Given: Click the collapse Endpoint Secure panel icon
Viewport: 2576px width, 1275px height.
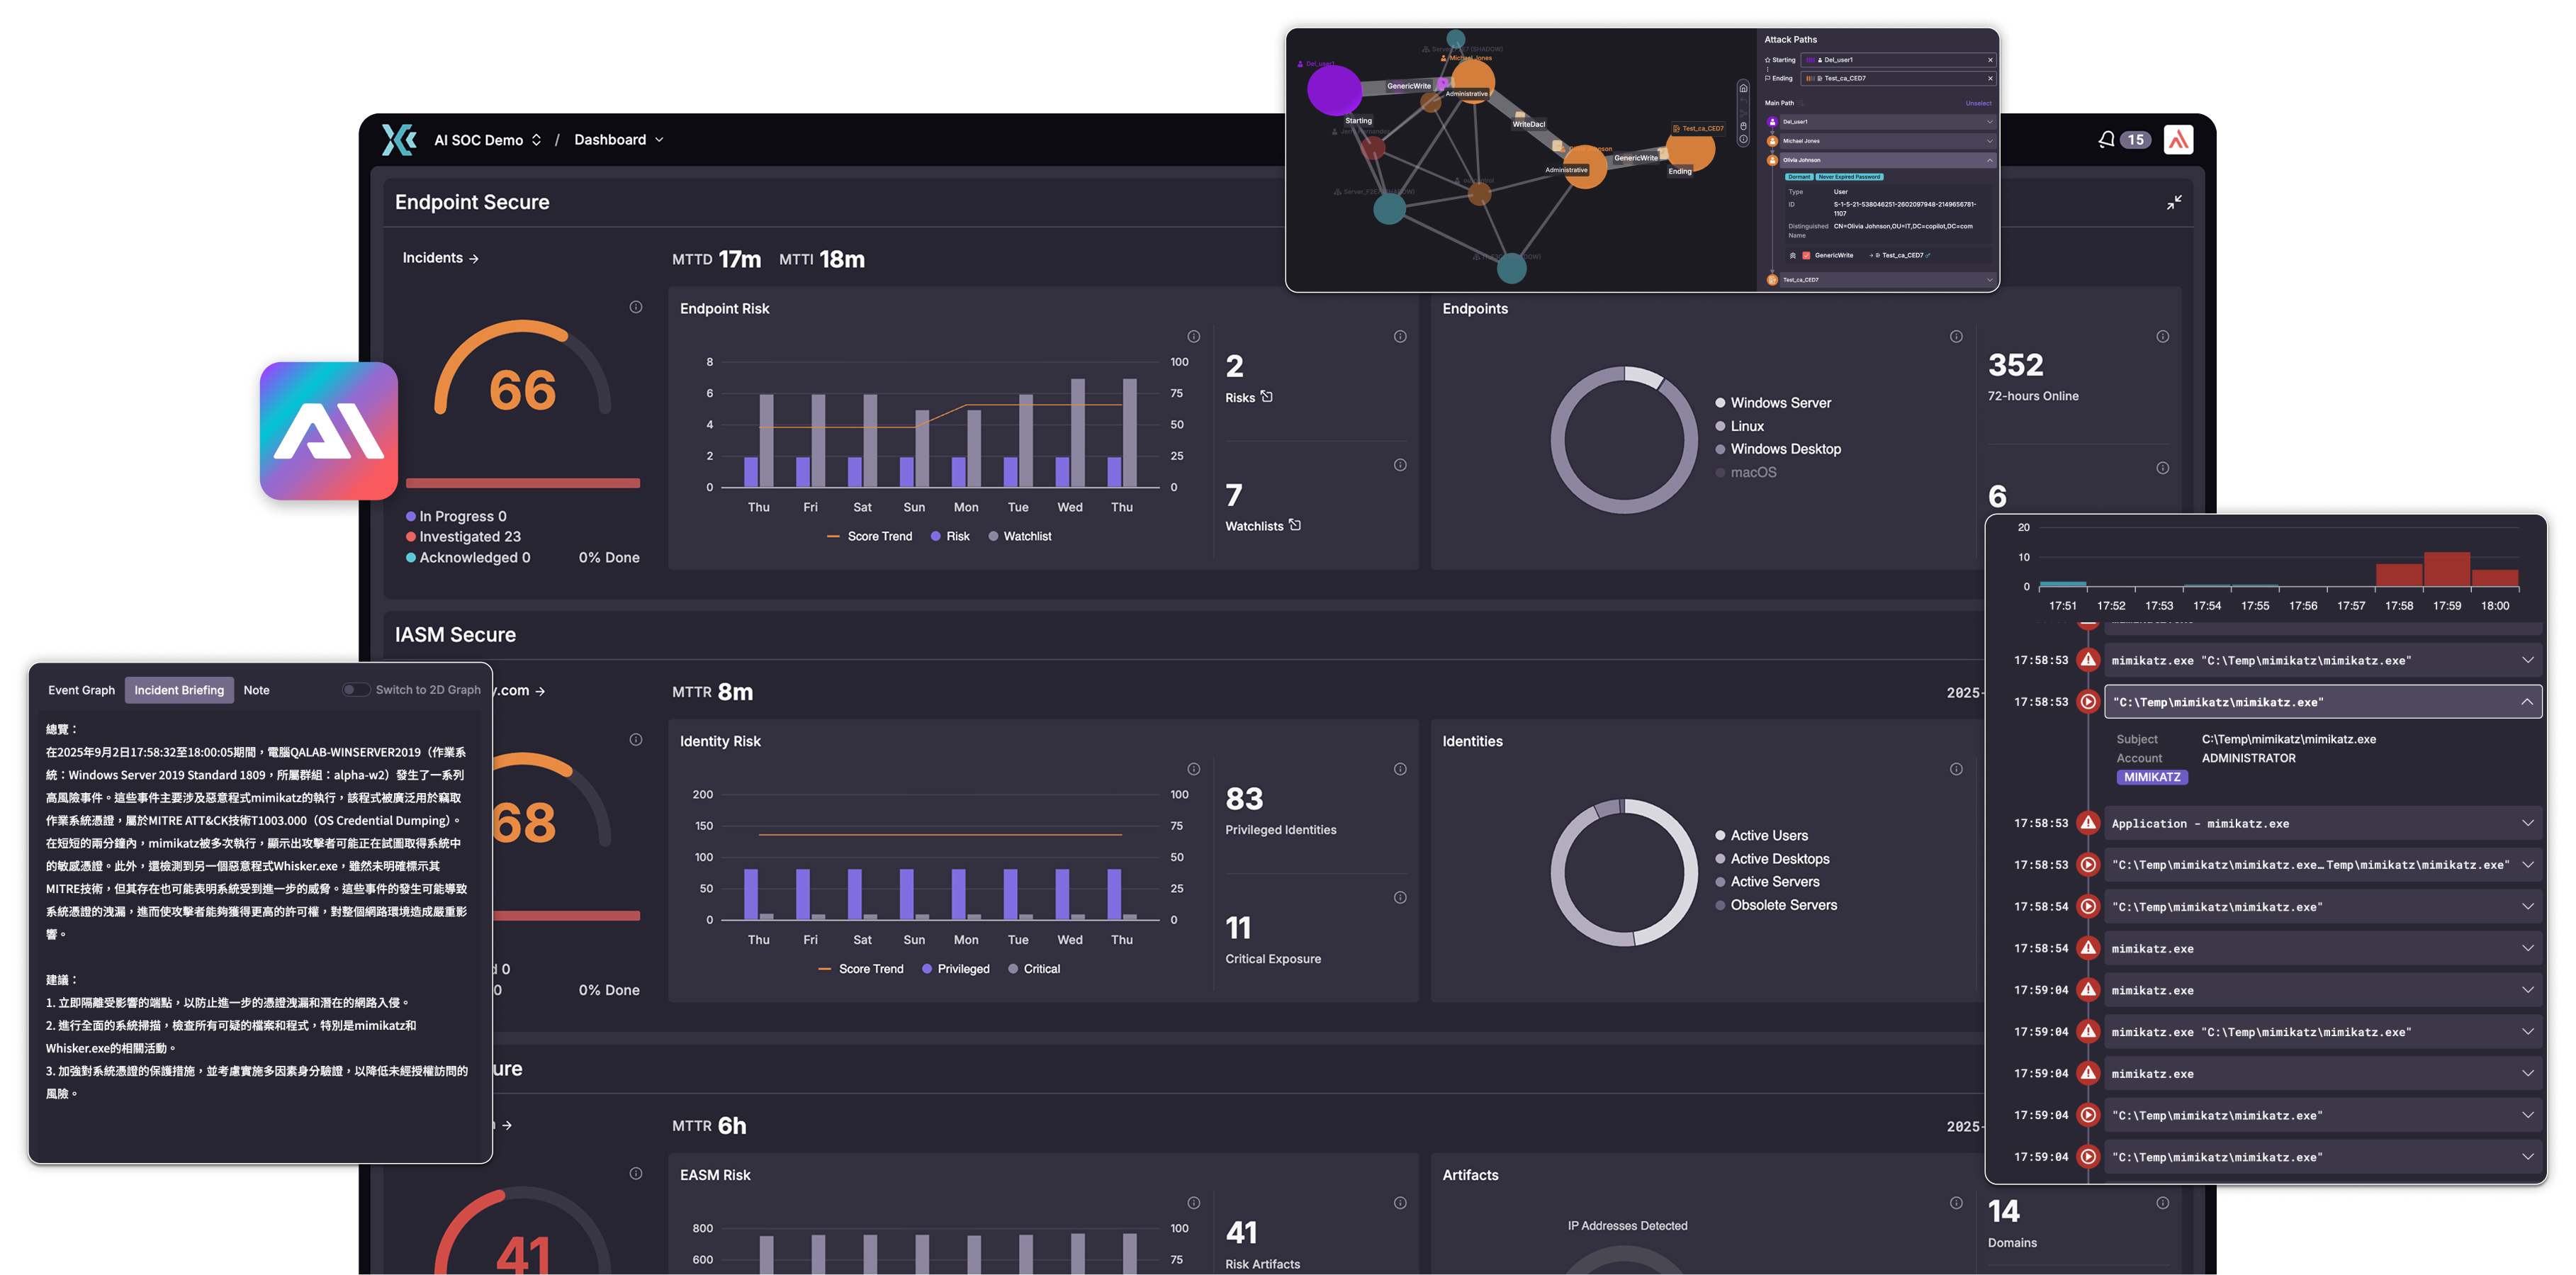Looking at the screenshot, I should click(x=2174, y=203).
